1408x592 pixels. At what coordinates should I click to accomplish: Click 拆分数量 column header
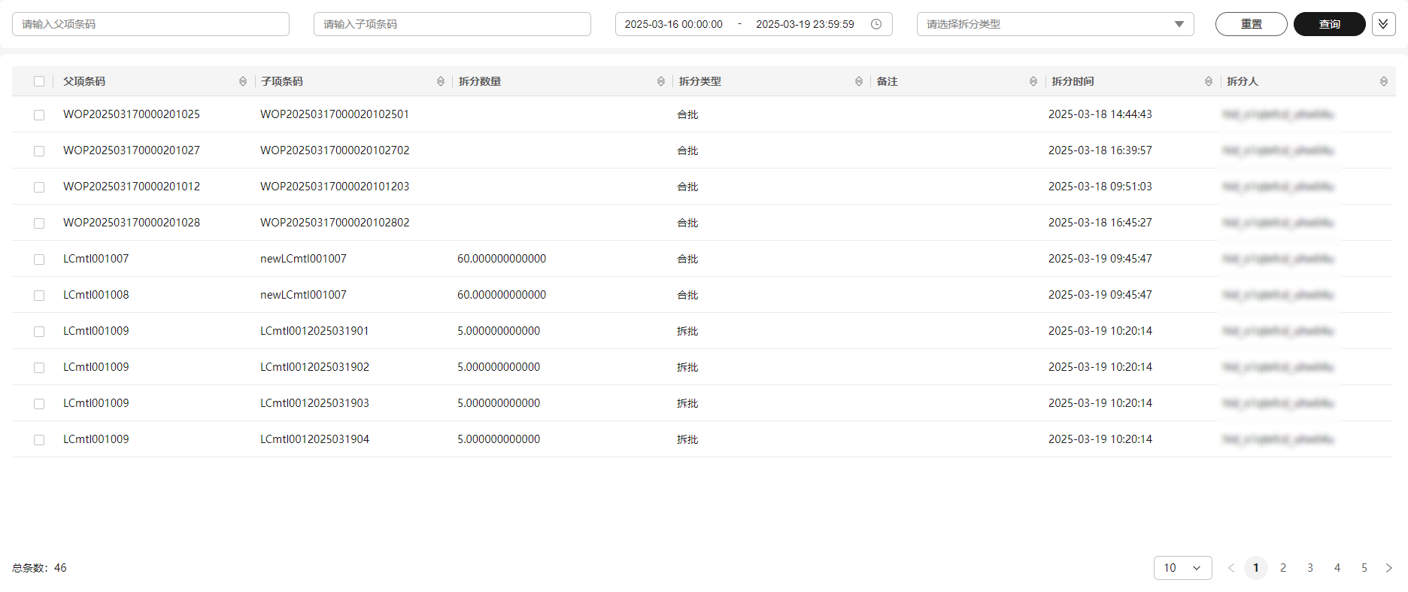tap(480, 81)
